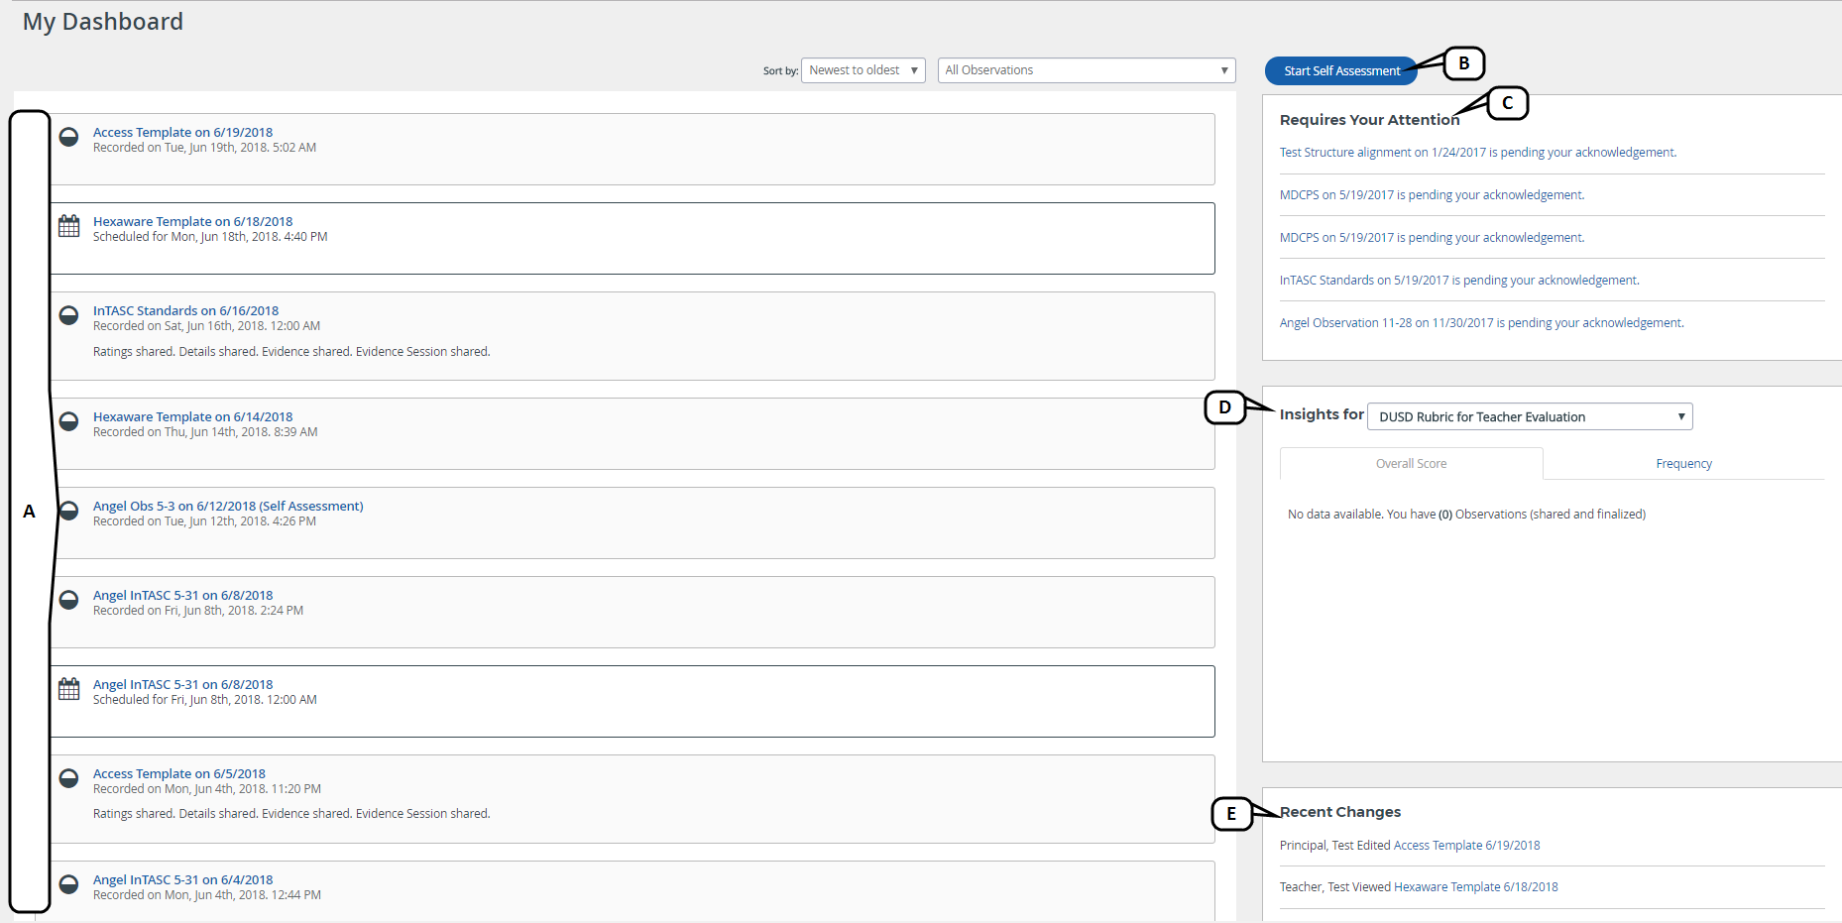Click status icon beside InTASC Standards 6/16/2018
This screenshot has height=923, width=1842.
click(x=68, y=315)
